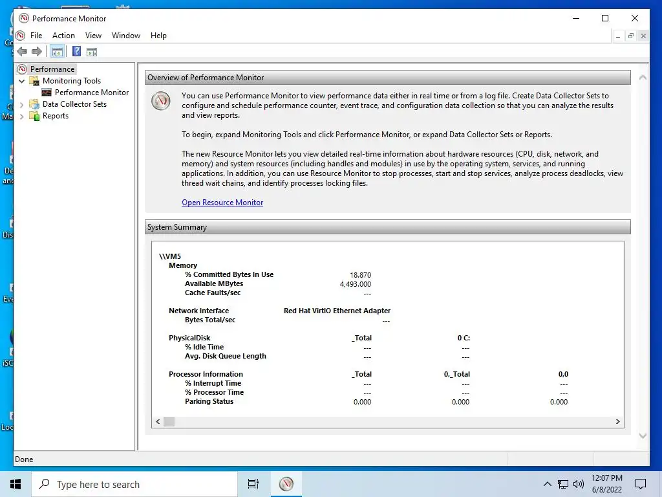662x497 pixels.
Task: Click the % Processor Time label
Action: point(214,392)
